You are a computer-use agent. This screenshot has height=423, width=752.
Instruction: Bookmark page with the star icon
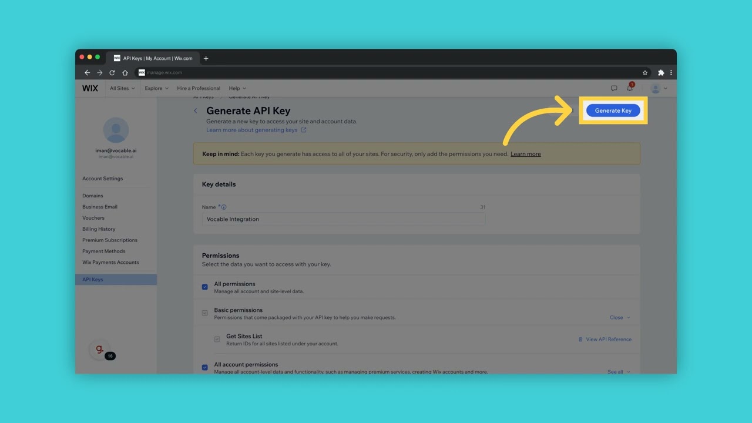coord(645,73)
